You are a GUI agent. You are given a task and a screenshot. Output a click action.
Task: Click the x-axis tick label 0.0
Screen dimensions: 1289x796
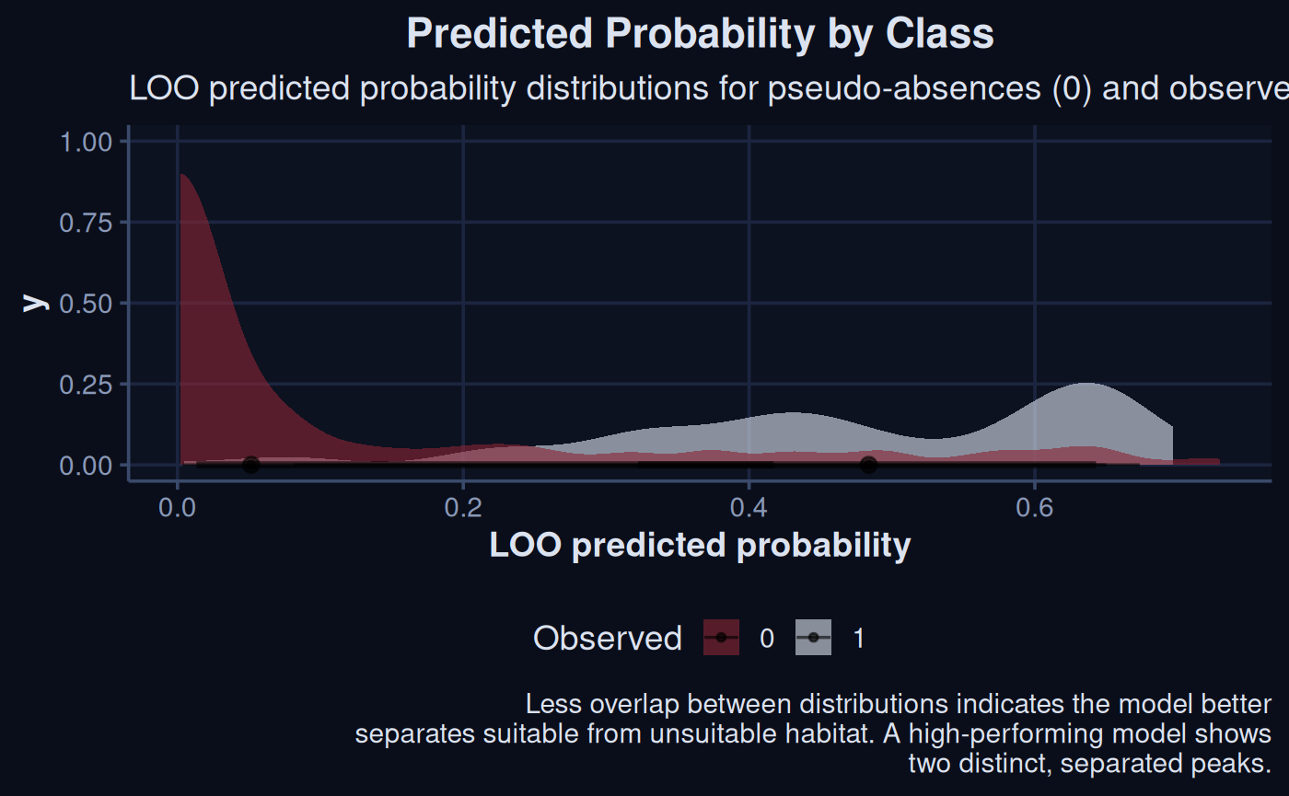tap(177, 507)
